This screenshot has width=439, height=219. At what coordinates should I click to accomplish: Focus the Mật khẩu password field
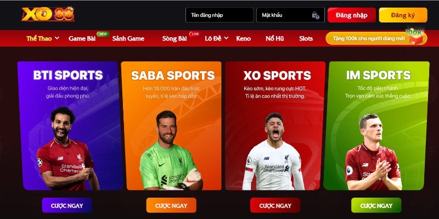point(290,15)
